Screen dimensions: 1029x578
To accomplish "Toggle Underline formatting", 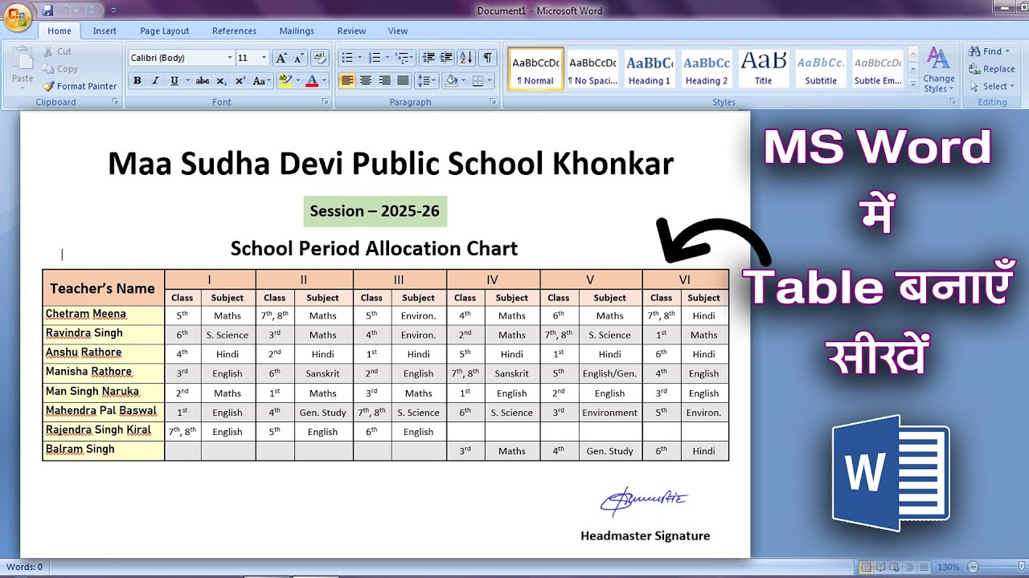I will tap(173, 80).
